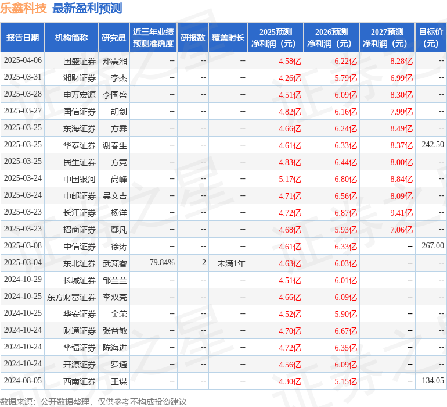Image resolution: width=447 pixels, height=407 pixels.
Task: Select researcher 李双亮
Action: 115,297
